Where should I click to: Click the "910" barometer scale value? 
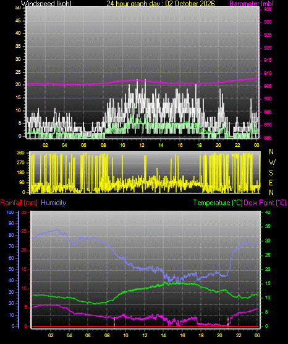tap(268, 73)
